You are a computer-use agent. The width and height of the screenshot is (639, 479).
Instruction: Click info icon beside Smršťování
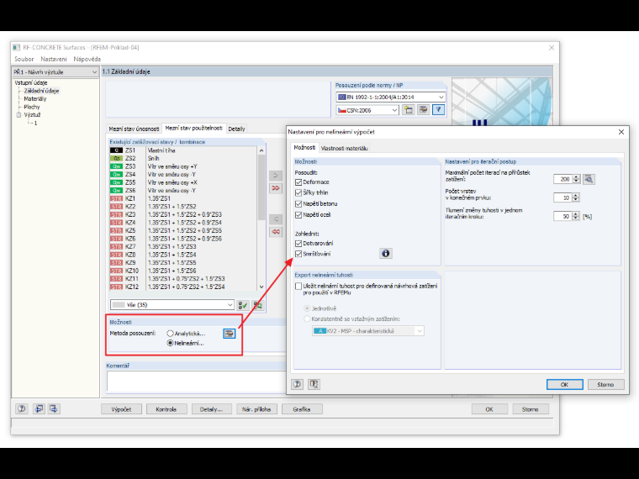pyautogui.click(x=386, y=253)
